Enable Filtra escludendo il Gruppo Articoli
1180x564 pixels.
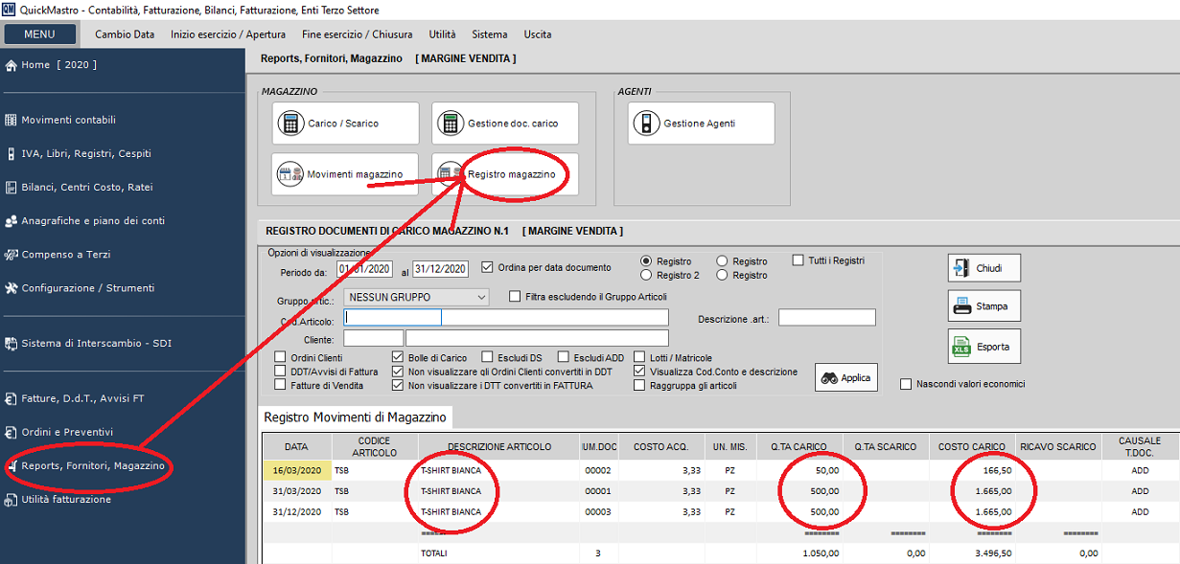coord(516,297)
